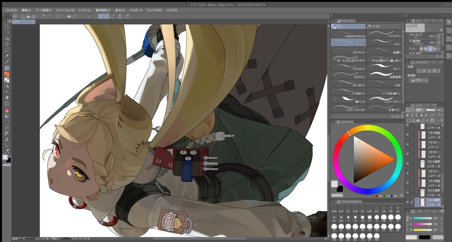Select the orange Pencil tool
This screenshot has height=242, width=452.
pos(6,74)
